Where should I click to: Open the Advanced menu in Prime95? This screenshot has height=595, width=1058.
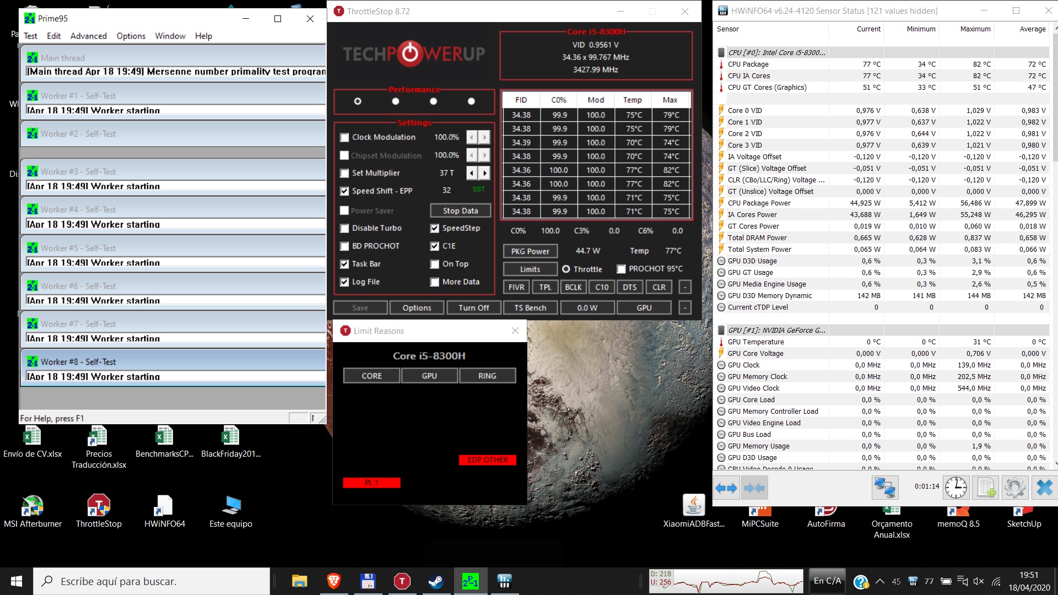pyautogui.click(x=88, y=36)
